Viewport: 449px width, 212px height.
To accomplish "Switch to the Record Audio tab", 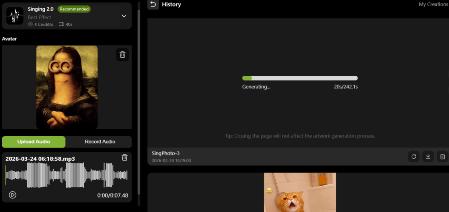I will pos(100,142).
